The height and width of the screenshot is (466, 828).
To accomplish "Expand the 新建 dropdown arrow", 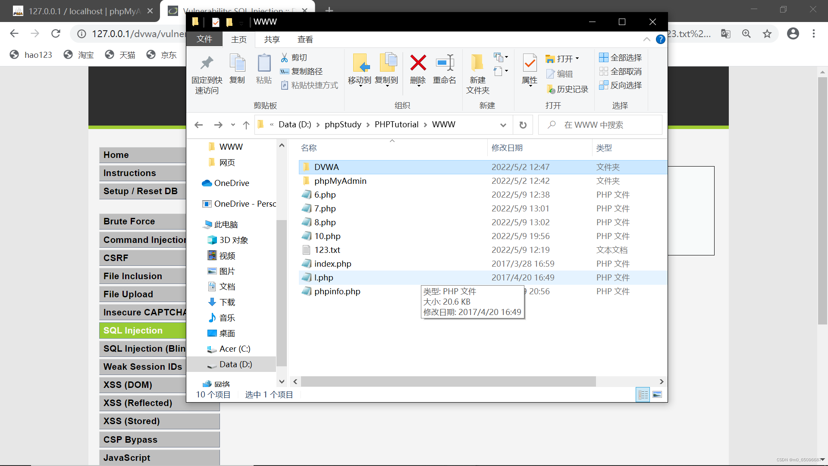I will tap(507, 57).
